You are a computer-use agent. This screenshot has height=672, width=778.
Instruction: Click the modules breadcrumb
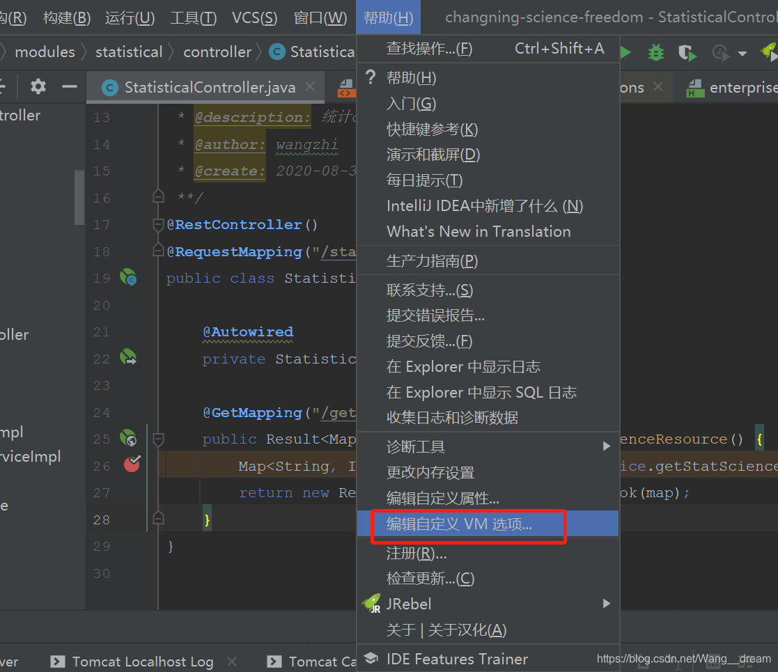(45, 52)
